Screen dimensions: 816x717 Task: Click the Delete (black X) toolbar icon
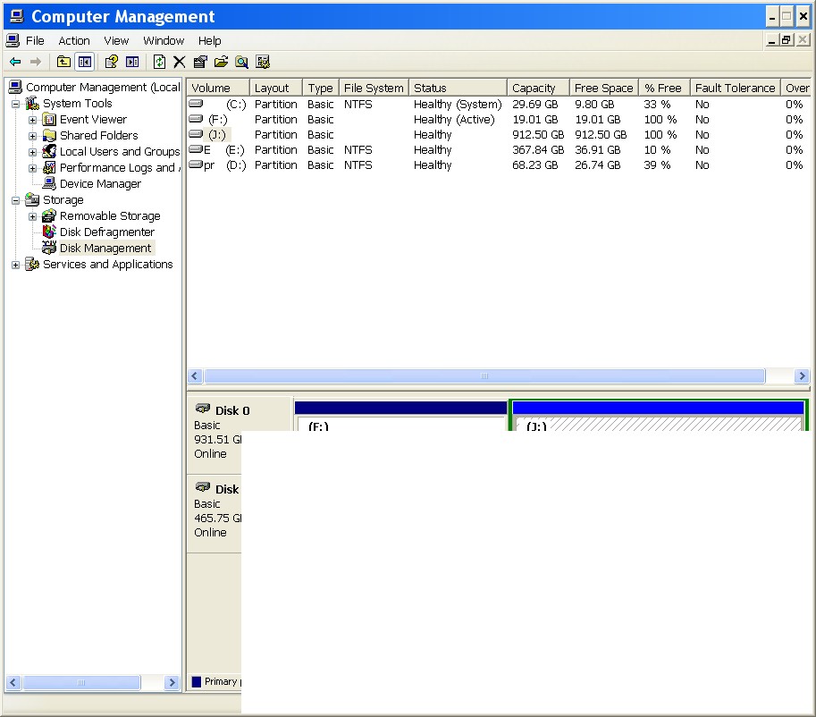[180, 62]
